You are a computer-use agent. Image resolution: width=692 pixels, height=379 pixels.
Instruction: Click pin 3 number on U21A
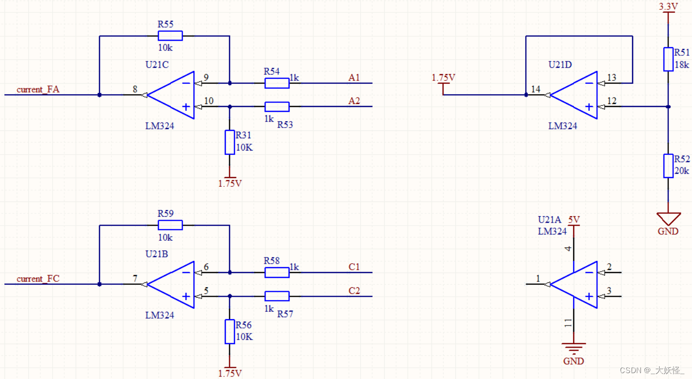609,290
